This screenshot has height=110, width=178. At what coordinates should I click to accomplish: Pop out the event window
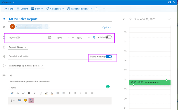(170, 2)
